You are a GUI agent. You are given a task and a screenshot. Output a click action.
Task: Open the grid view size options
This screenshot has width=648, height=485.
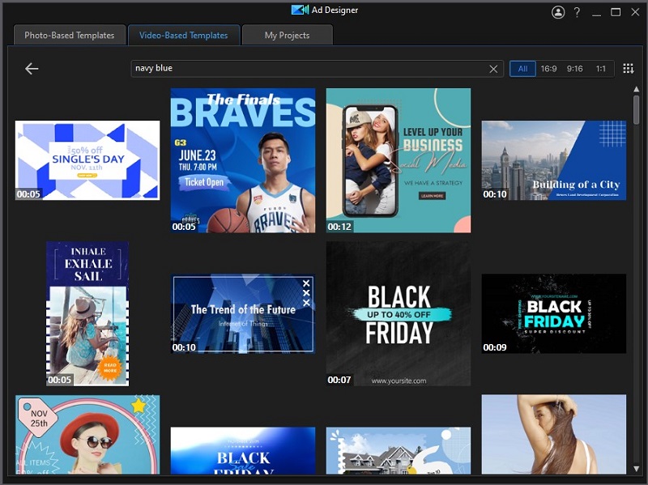(629, 69)
